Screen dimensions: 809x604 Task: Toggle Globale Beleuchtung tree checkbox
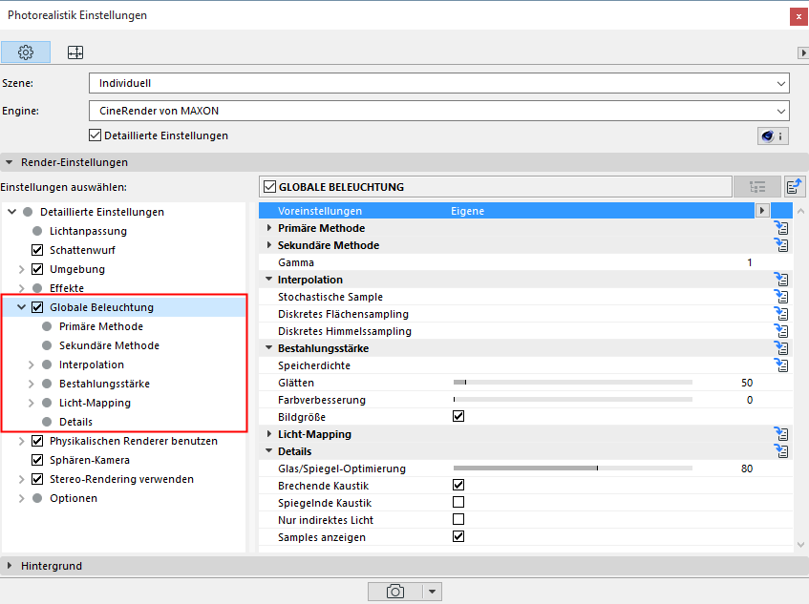pyautogui.click(x=37, y=307)
